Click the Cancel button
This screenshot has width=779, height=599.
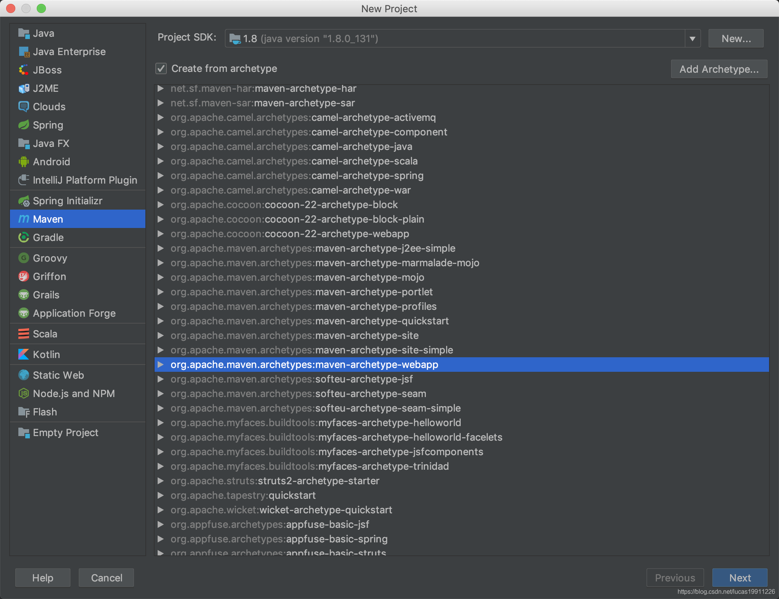(x=106, y=578)
